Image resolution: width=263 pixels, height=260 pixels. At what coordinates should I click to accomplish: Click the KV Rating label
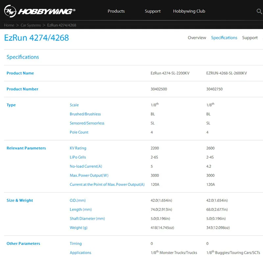pyautogui.click(x=78, y=148)
